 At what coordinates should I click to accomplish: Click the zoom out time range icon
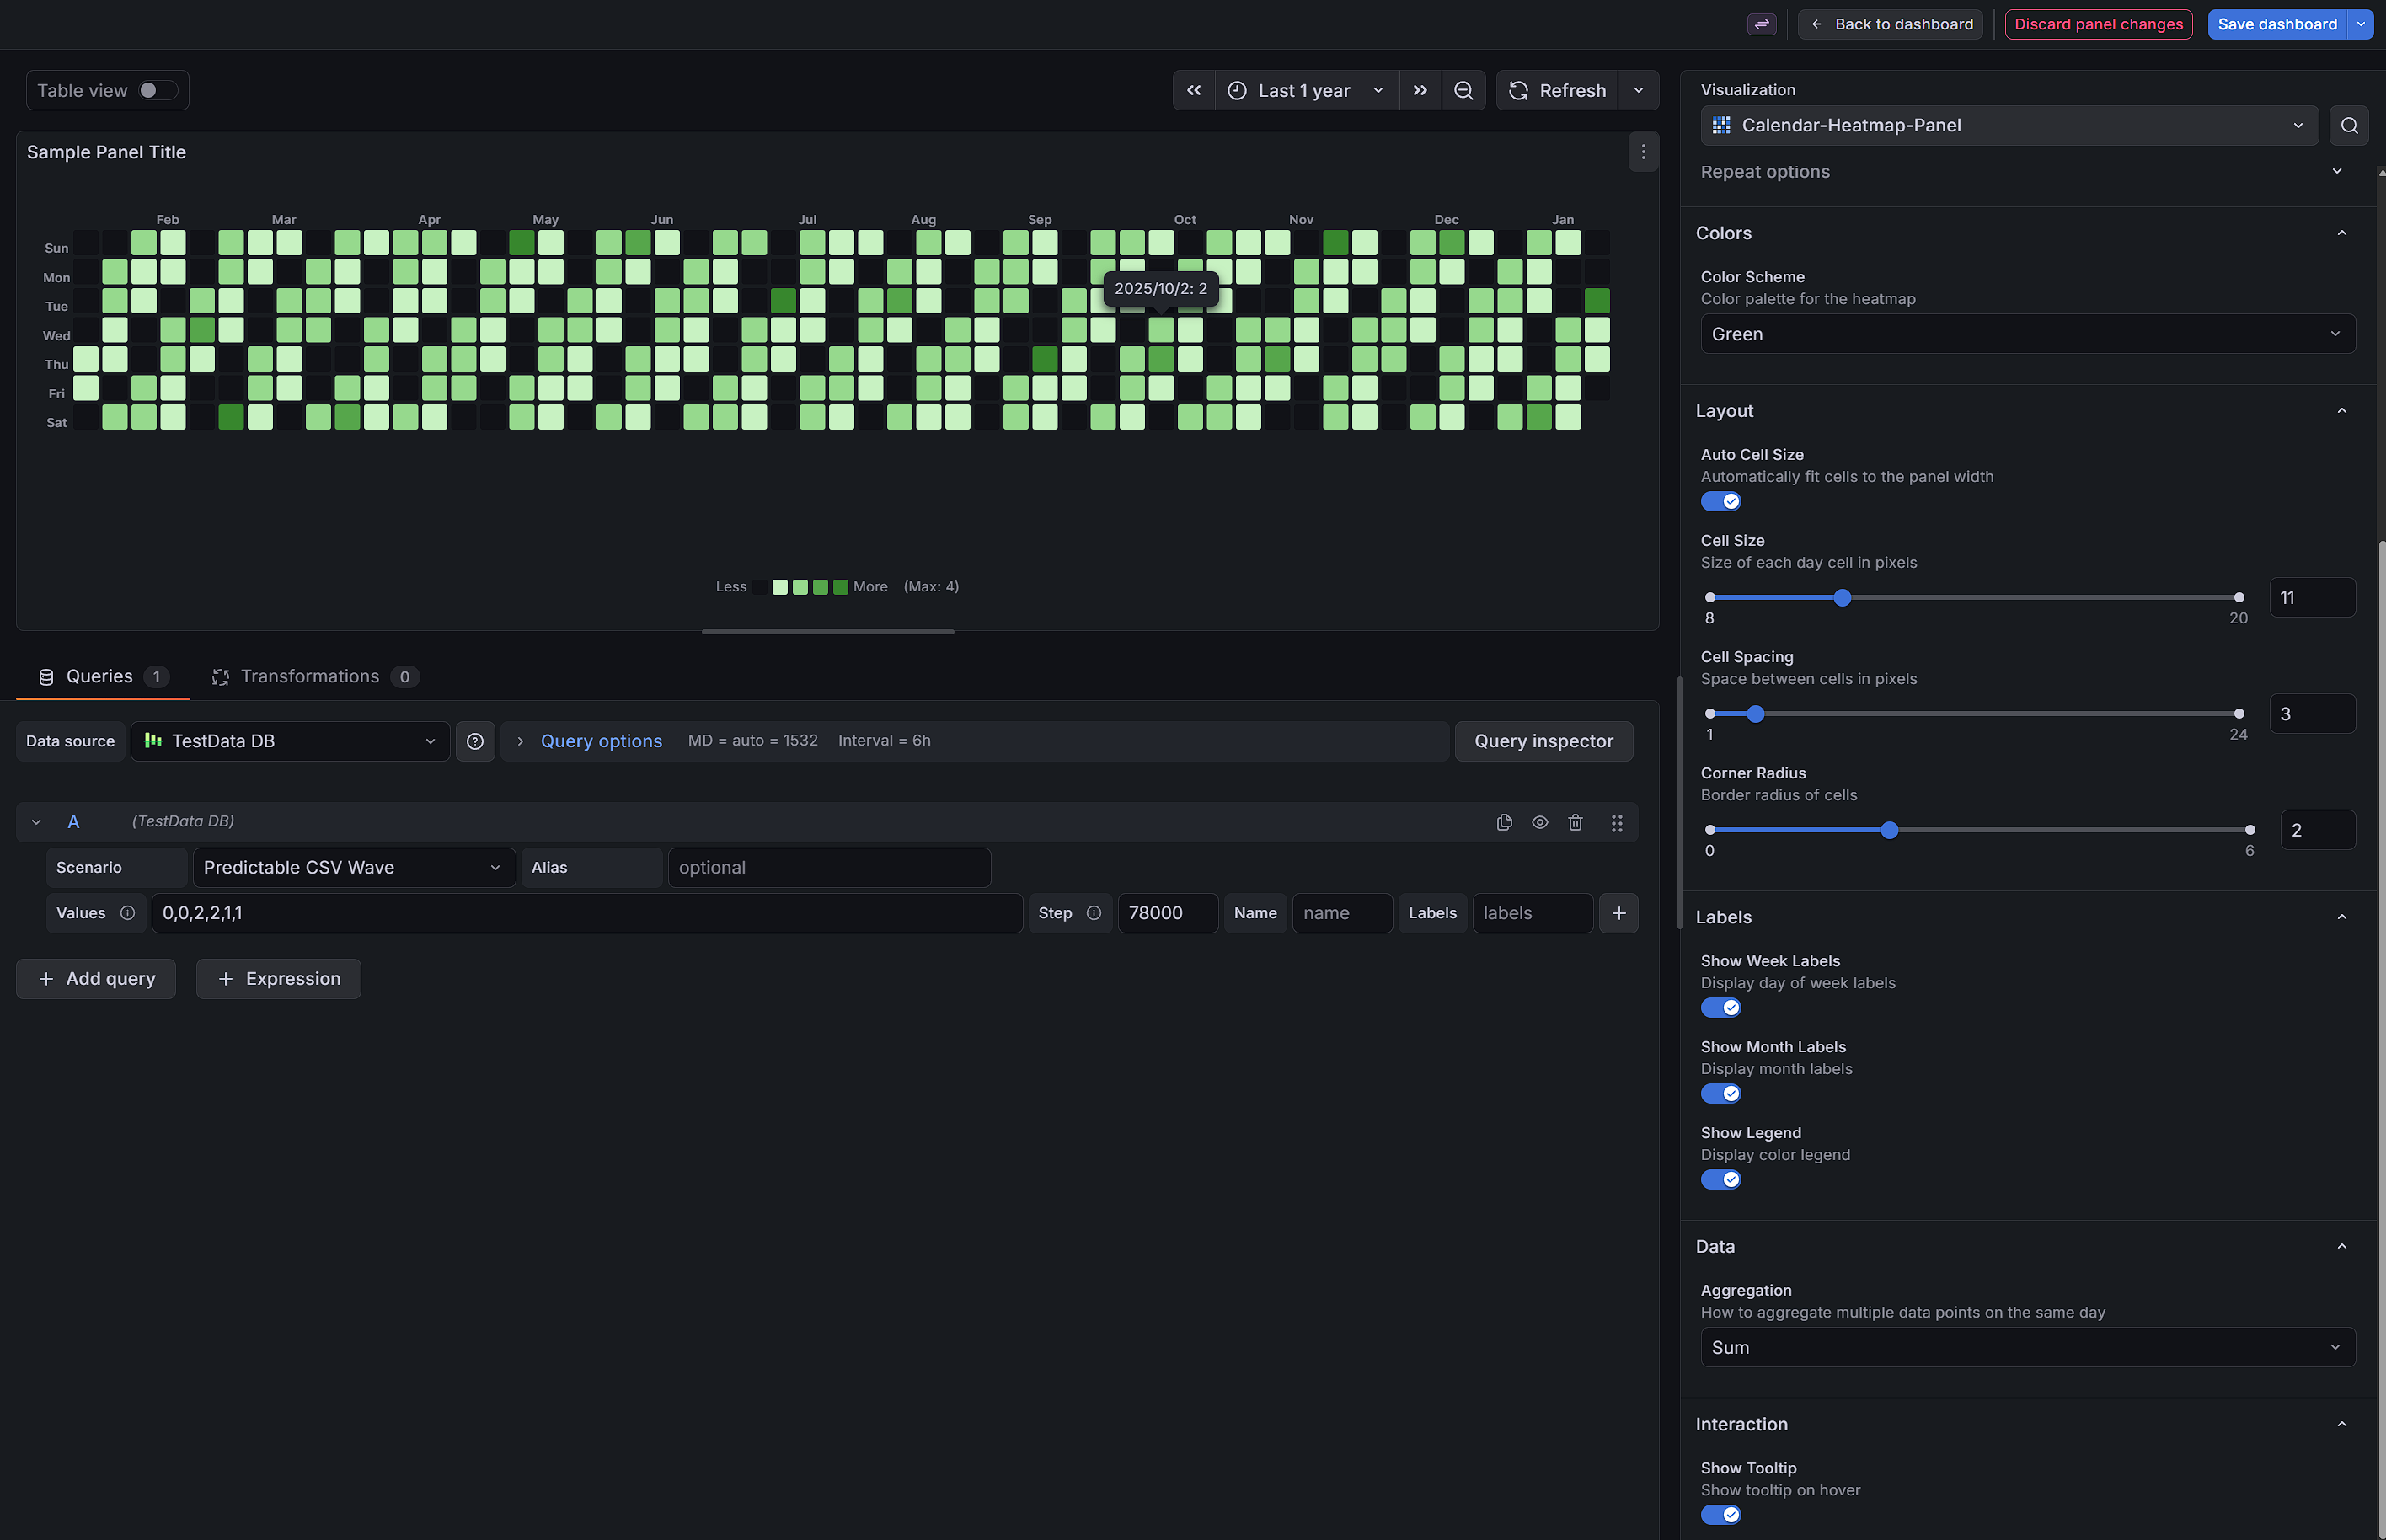click(x=1463, y=91)
